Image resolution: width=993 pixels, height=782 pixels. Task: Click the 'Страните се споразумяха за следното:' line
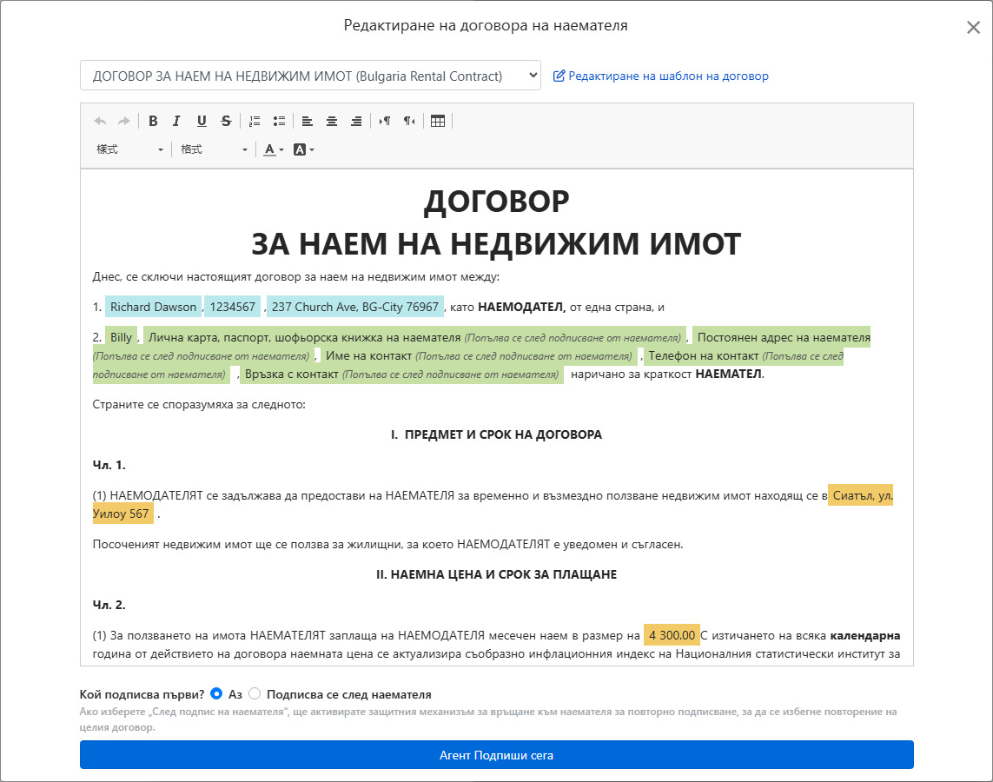pos(199,405)
